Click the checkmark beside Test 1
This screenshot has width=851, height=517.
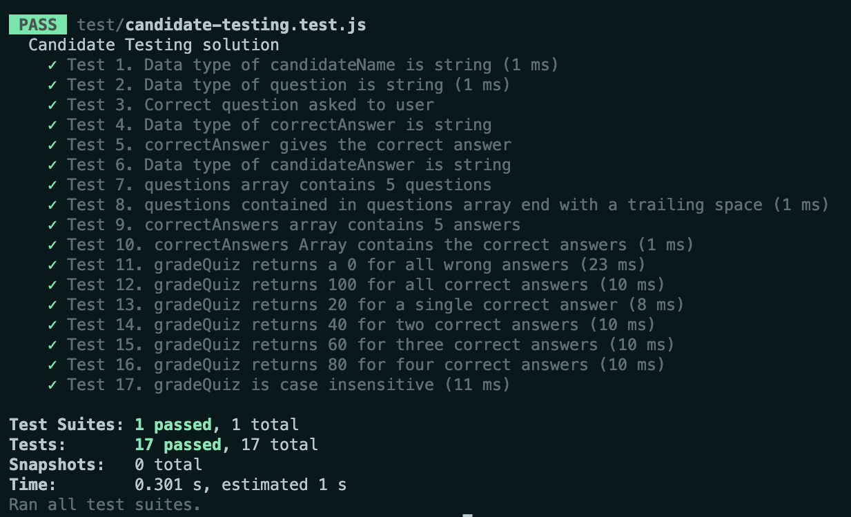(x=52, y=65)
